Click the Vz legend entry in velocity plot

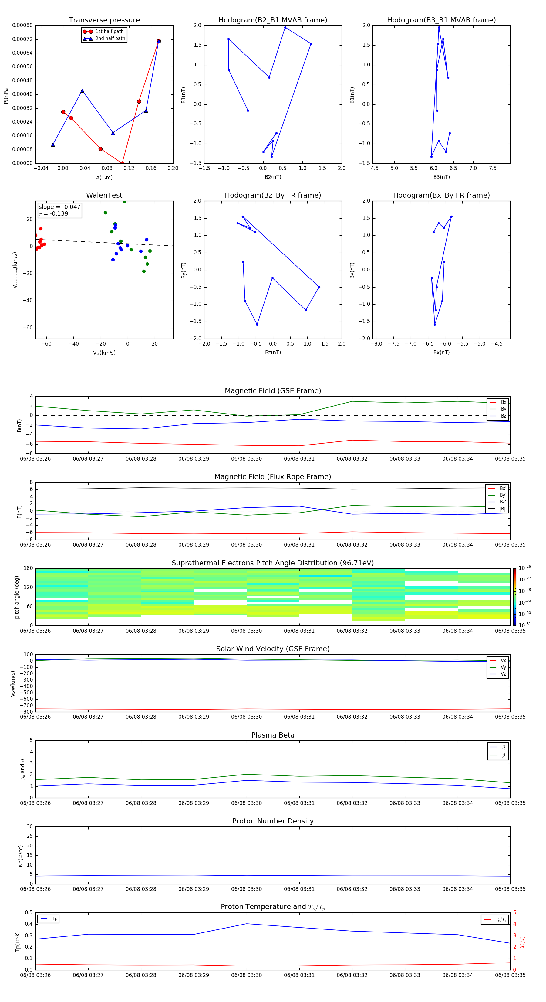(x=498, y=674)
